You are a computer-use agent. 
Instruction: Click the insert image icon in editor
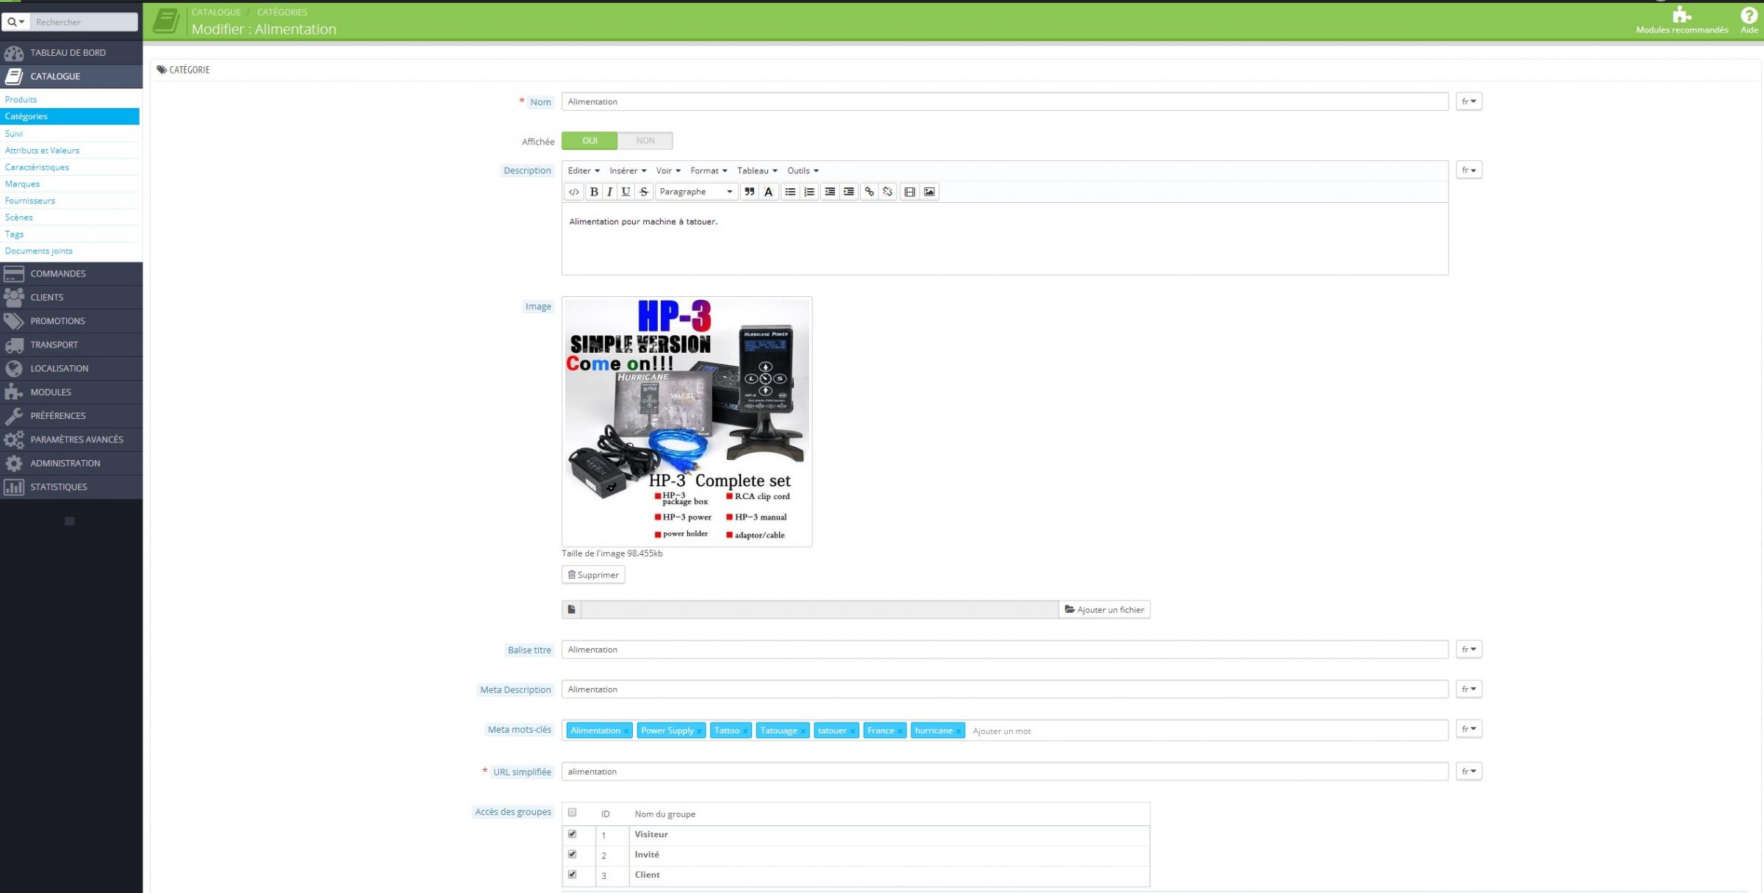tap(929, 192)
